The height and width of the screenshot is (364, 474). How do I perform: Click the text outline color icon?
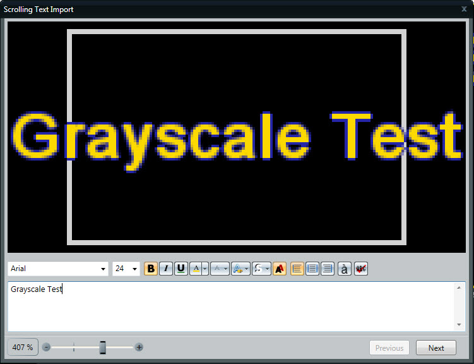coord(216,269)
